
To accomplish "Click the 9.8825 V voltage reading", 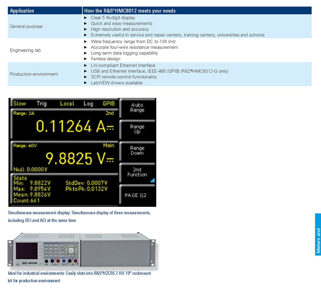I will point(80,158).
